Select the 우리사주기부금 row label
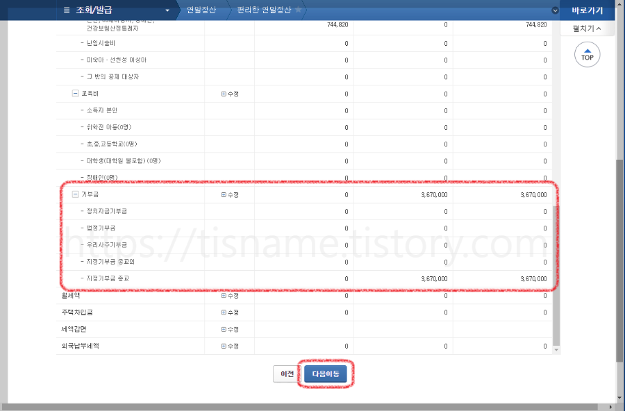 tap(107, 245)
